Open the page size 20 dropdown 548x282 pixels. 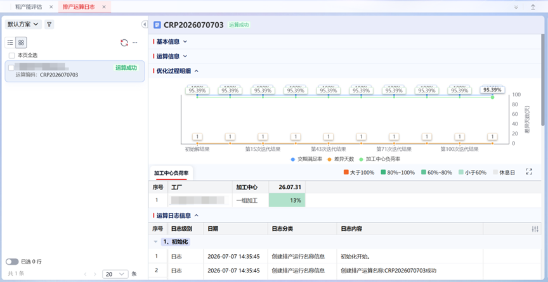115,274
